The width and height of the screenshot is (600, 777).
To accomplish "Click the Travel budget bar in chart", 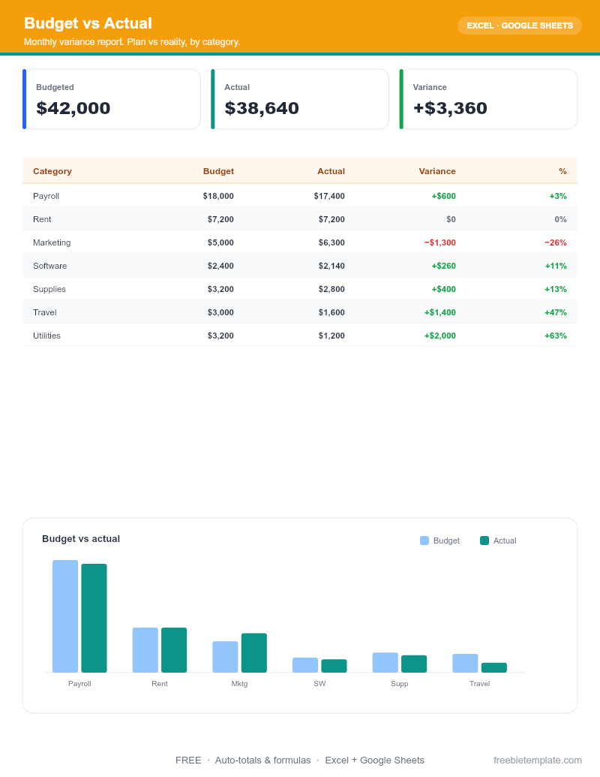I will tap(465, 663).
